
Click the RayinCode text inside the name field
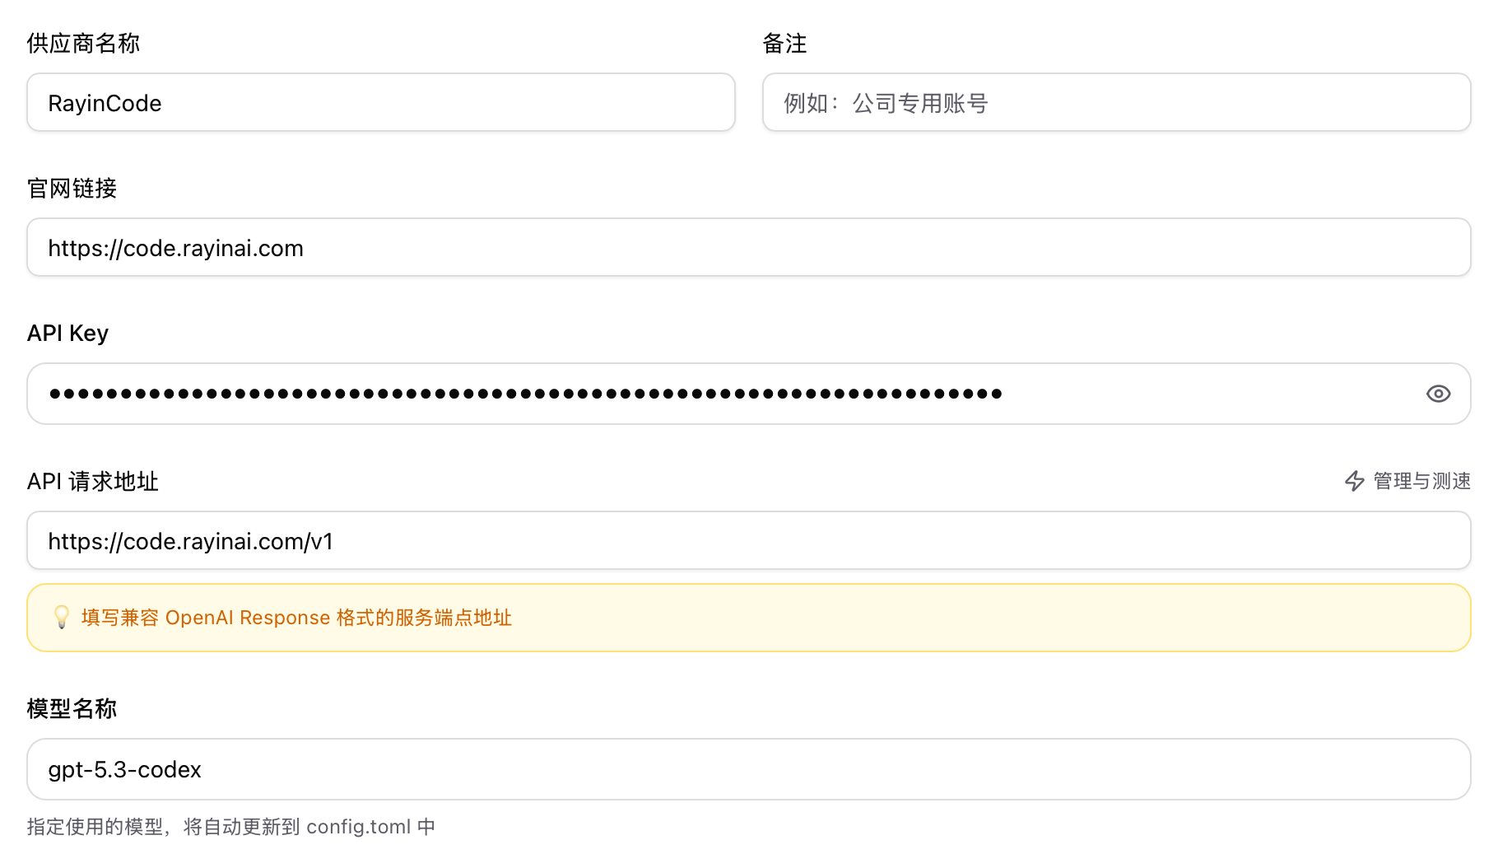coord(104,103)
